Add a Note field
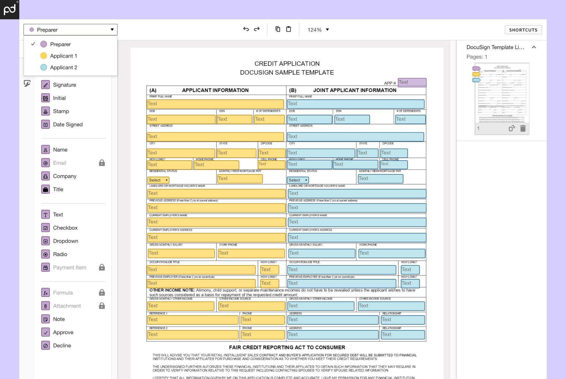This screenshot has height=379, width=566. pyautogui.click(x=59, y=319)
